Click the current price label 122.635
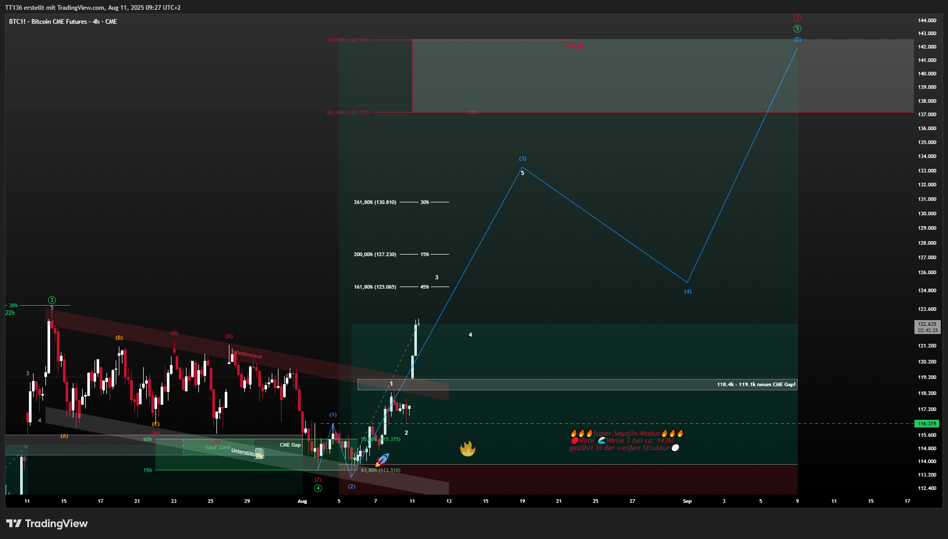Screen dimensions: 948x539 tap(927, 327)
